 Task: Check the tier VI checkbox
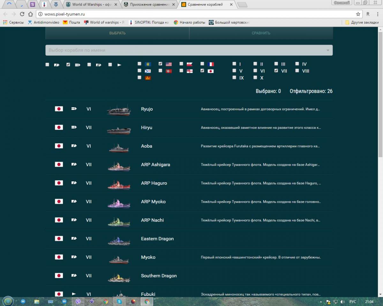(x=255, y=71)
